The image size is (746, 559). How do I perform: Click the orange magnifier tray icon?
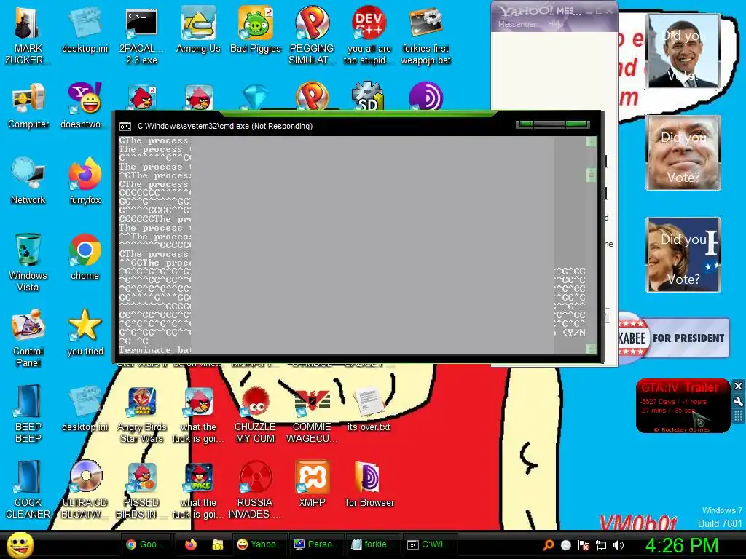click(549, 544)
